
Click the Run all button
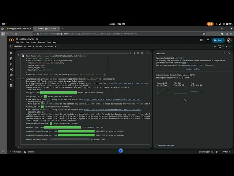pyautogui.click(x=49, y=47)
